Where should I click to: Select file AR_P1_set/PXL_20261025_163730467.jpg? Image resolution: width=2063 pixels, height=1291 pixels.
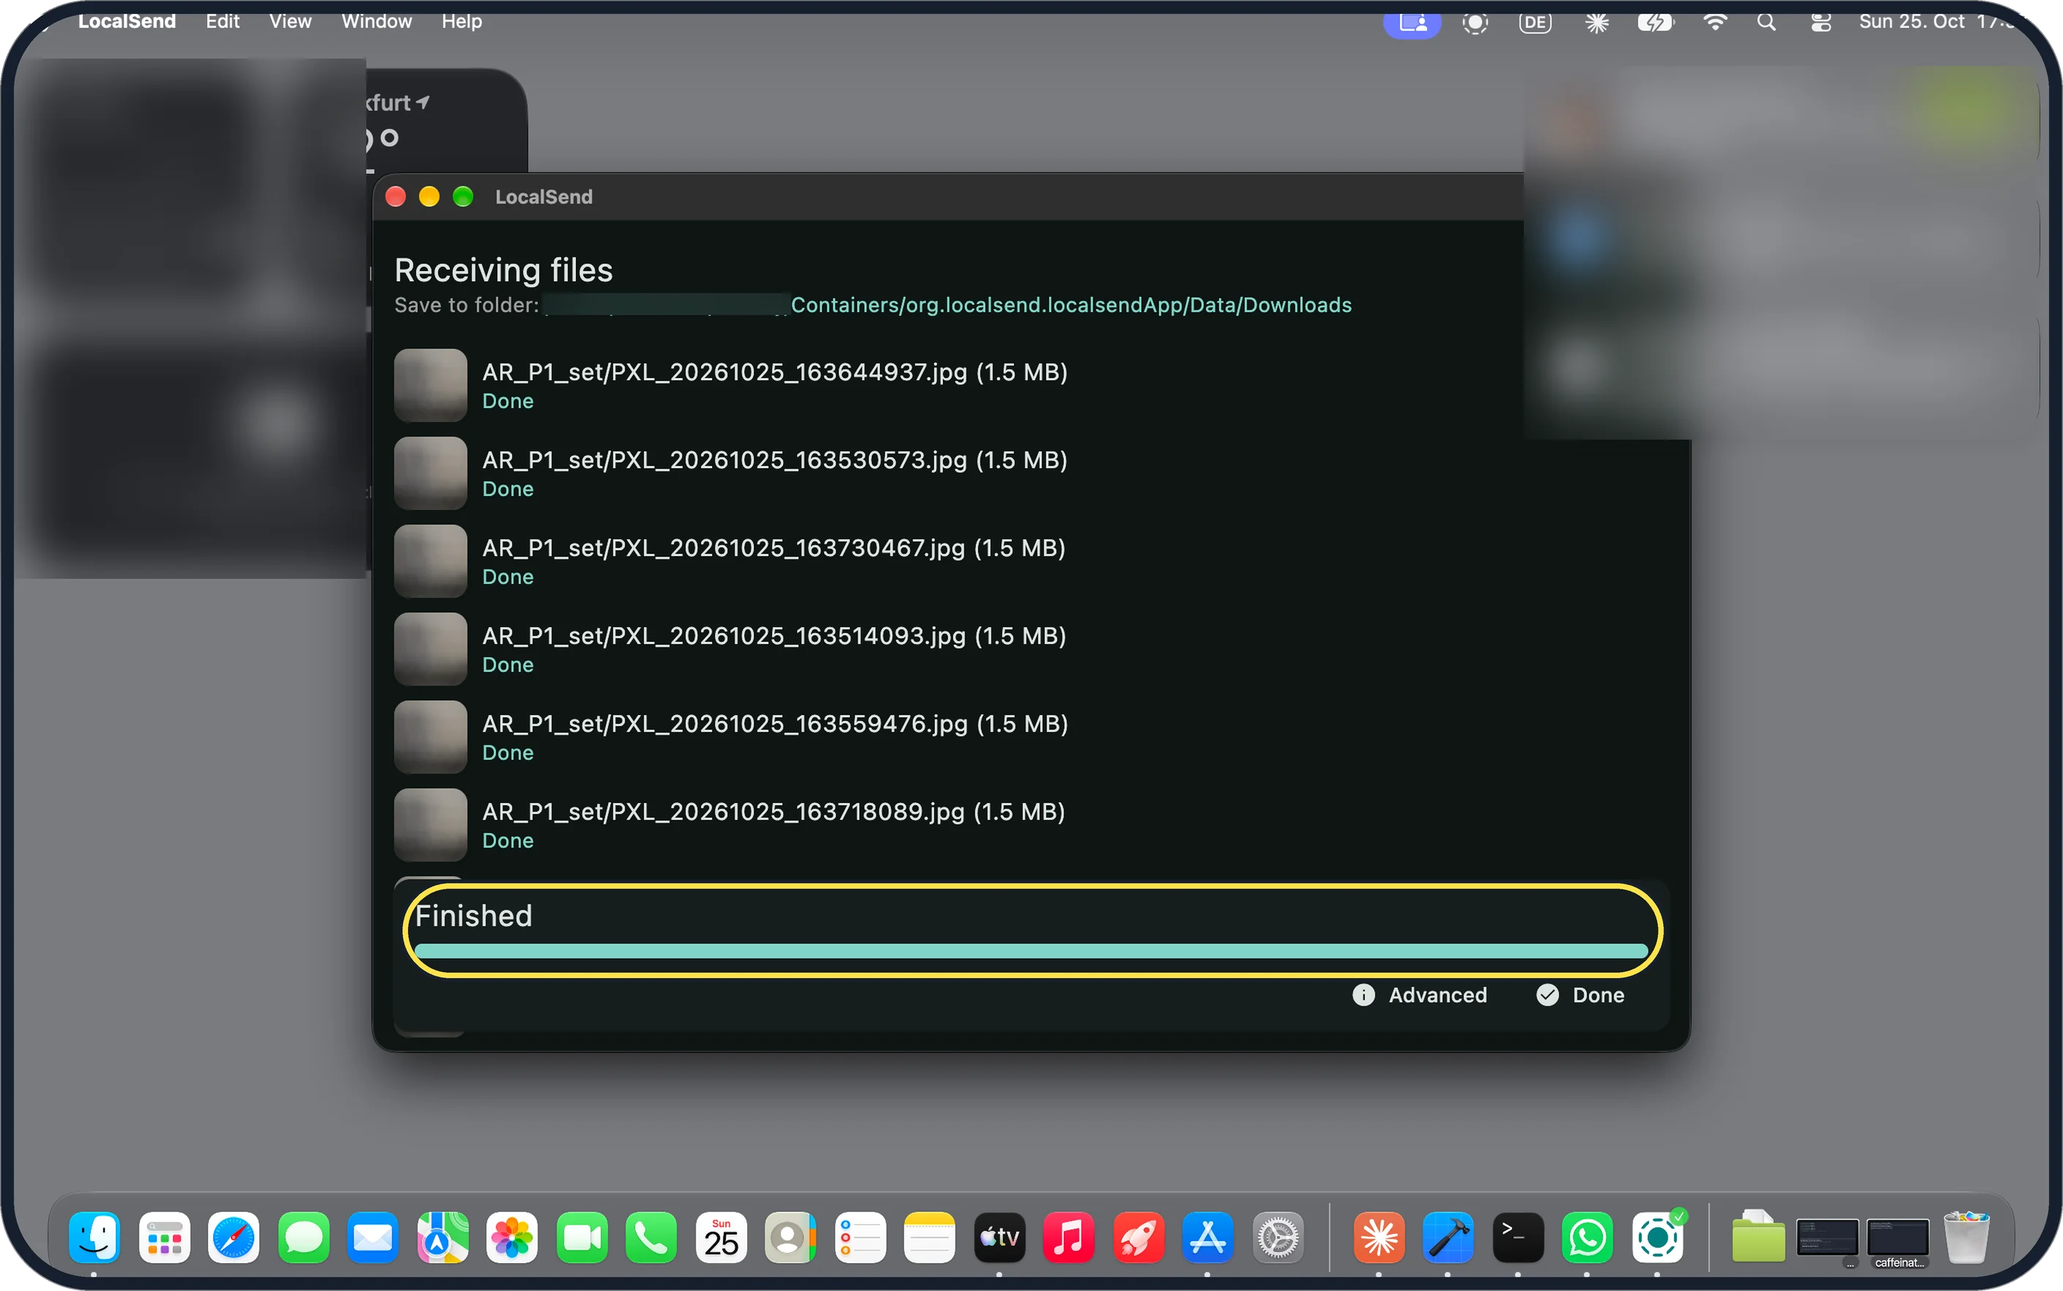pyautogui.click(x=774, y=548)
